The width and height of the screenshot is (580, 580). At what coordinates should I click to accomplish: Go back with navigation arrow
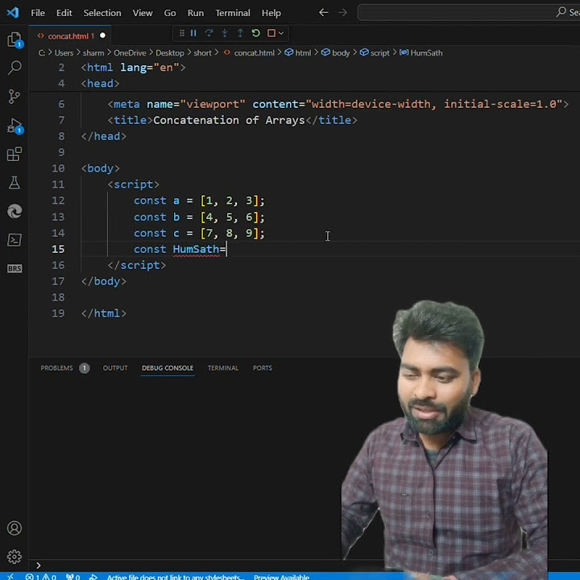tap(323, 13)
